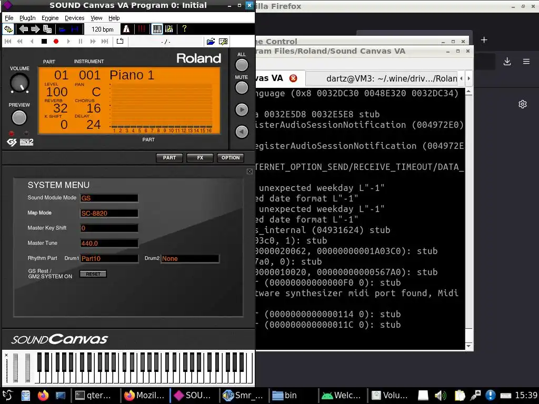
Task: Open a new Firefox tab with plus
Action: [484, 40]
